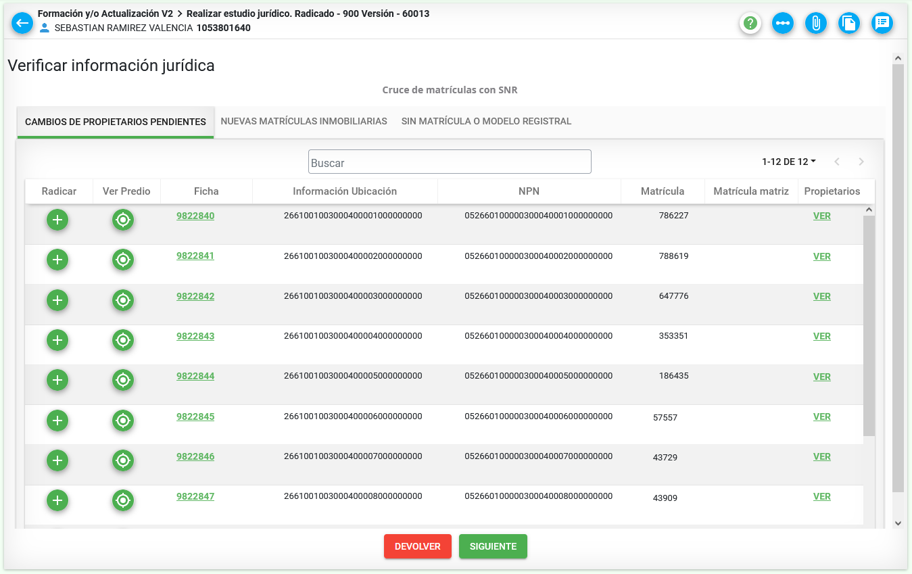Open attachments paperclip icon

(816, 23)
